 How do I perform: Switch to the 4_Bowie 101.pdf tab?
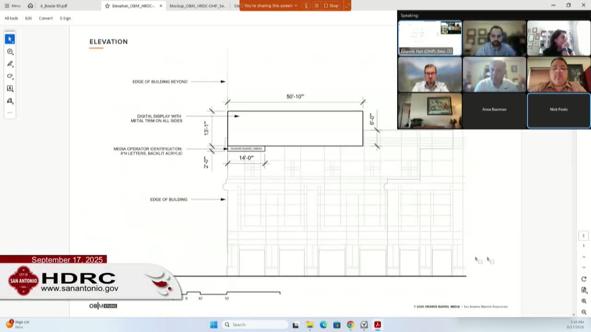pos(54,6)
